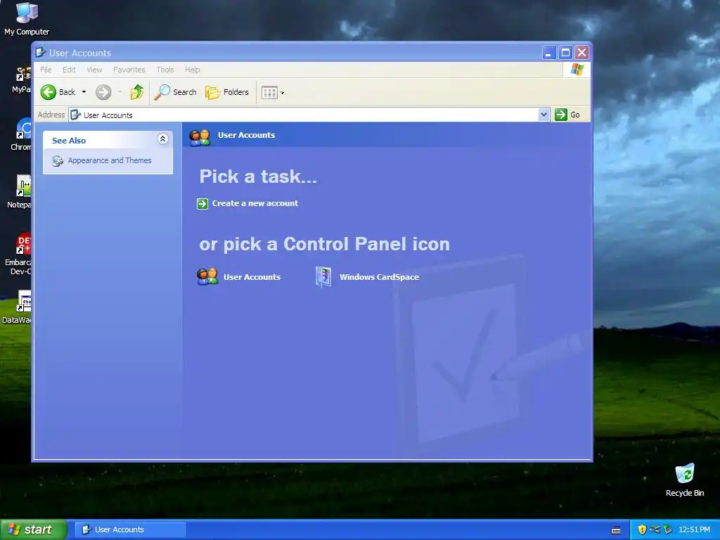720x540 pixels.
Task: Open the Back history dropdown arrow
Action: pos(84,92)
